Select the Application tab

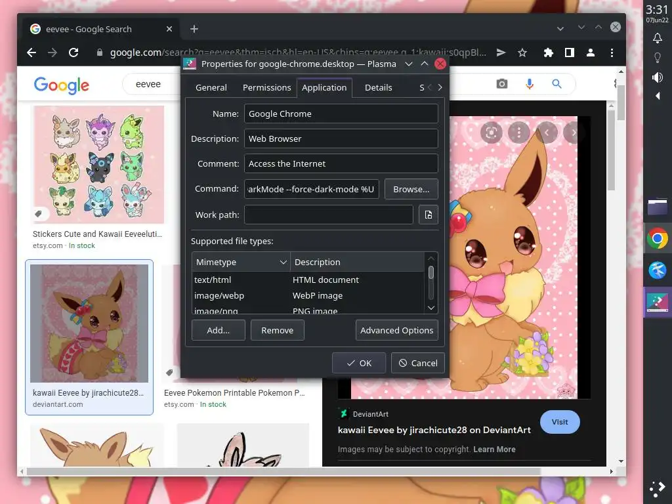pos(324,87)
